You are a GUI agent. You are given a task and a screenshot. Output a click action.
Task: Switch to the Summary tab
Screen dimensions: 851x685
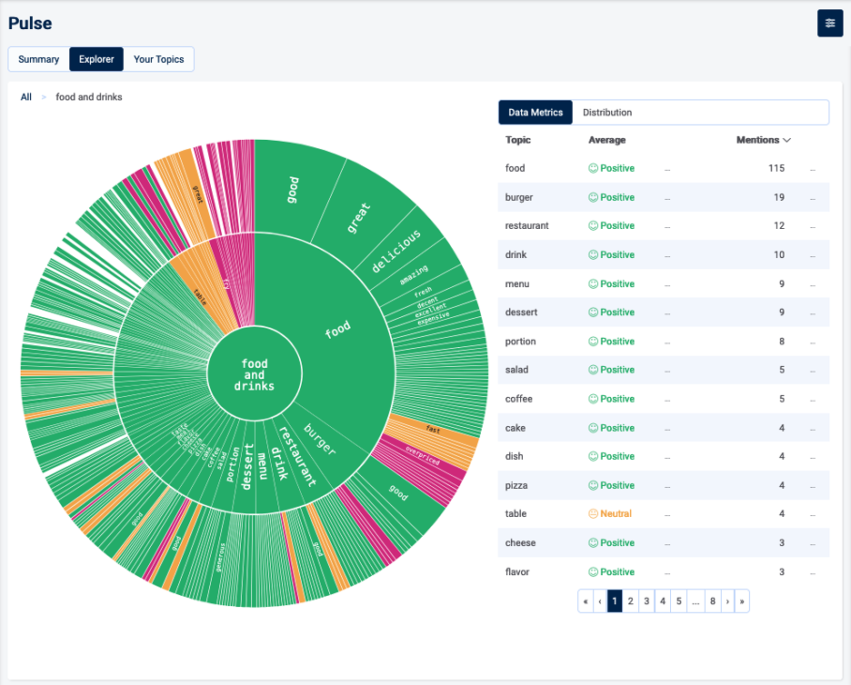tap(38, 58)
